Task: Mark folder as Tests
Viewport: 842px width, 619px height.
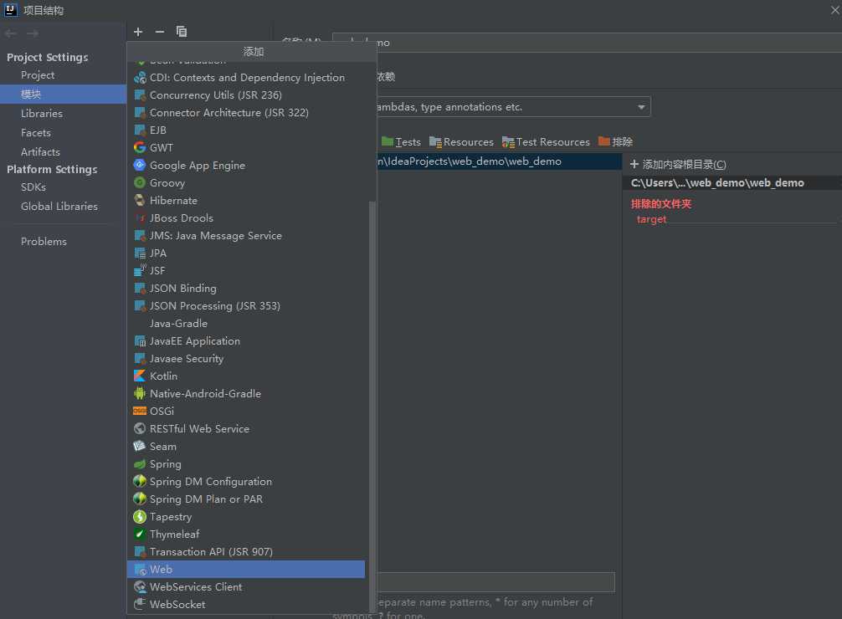Action: (401, 141)
